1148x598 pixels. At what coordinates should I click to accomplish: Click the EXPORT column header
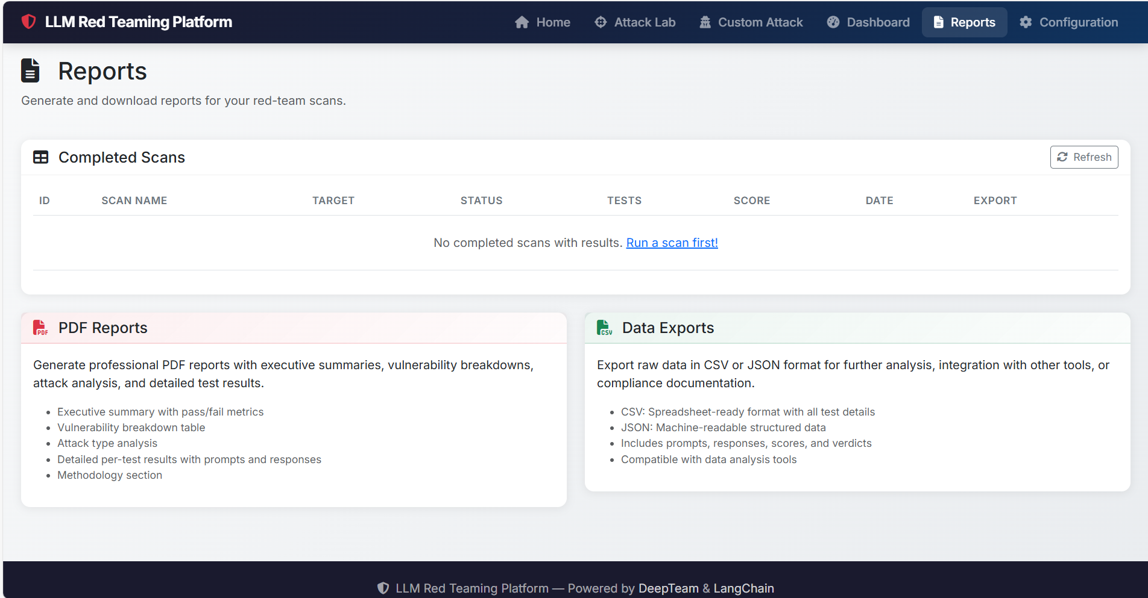[995, 201]
